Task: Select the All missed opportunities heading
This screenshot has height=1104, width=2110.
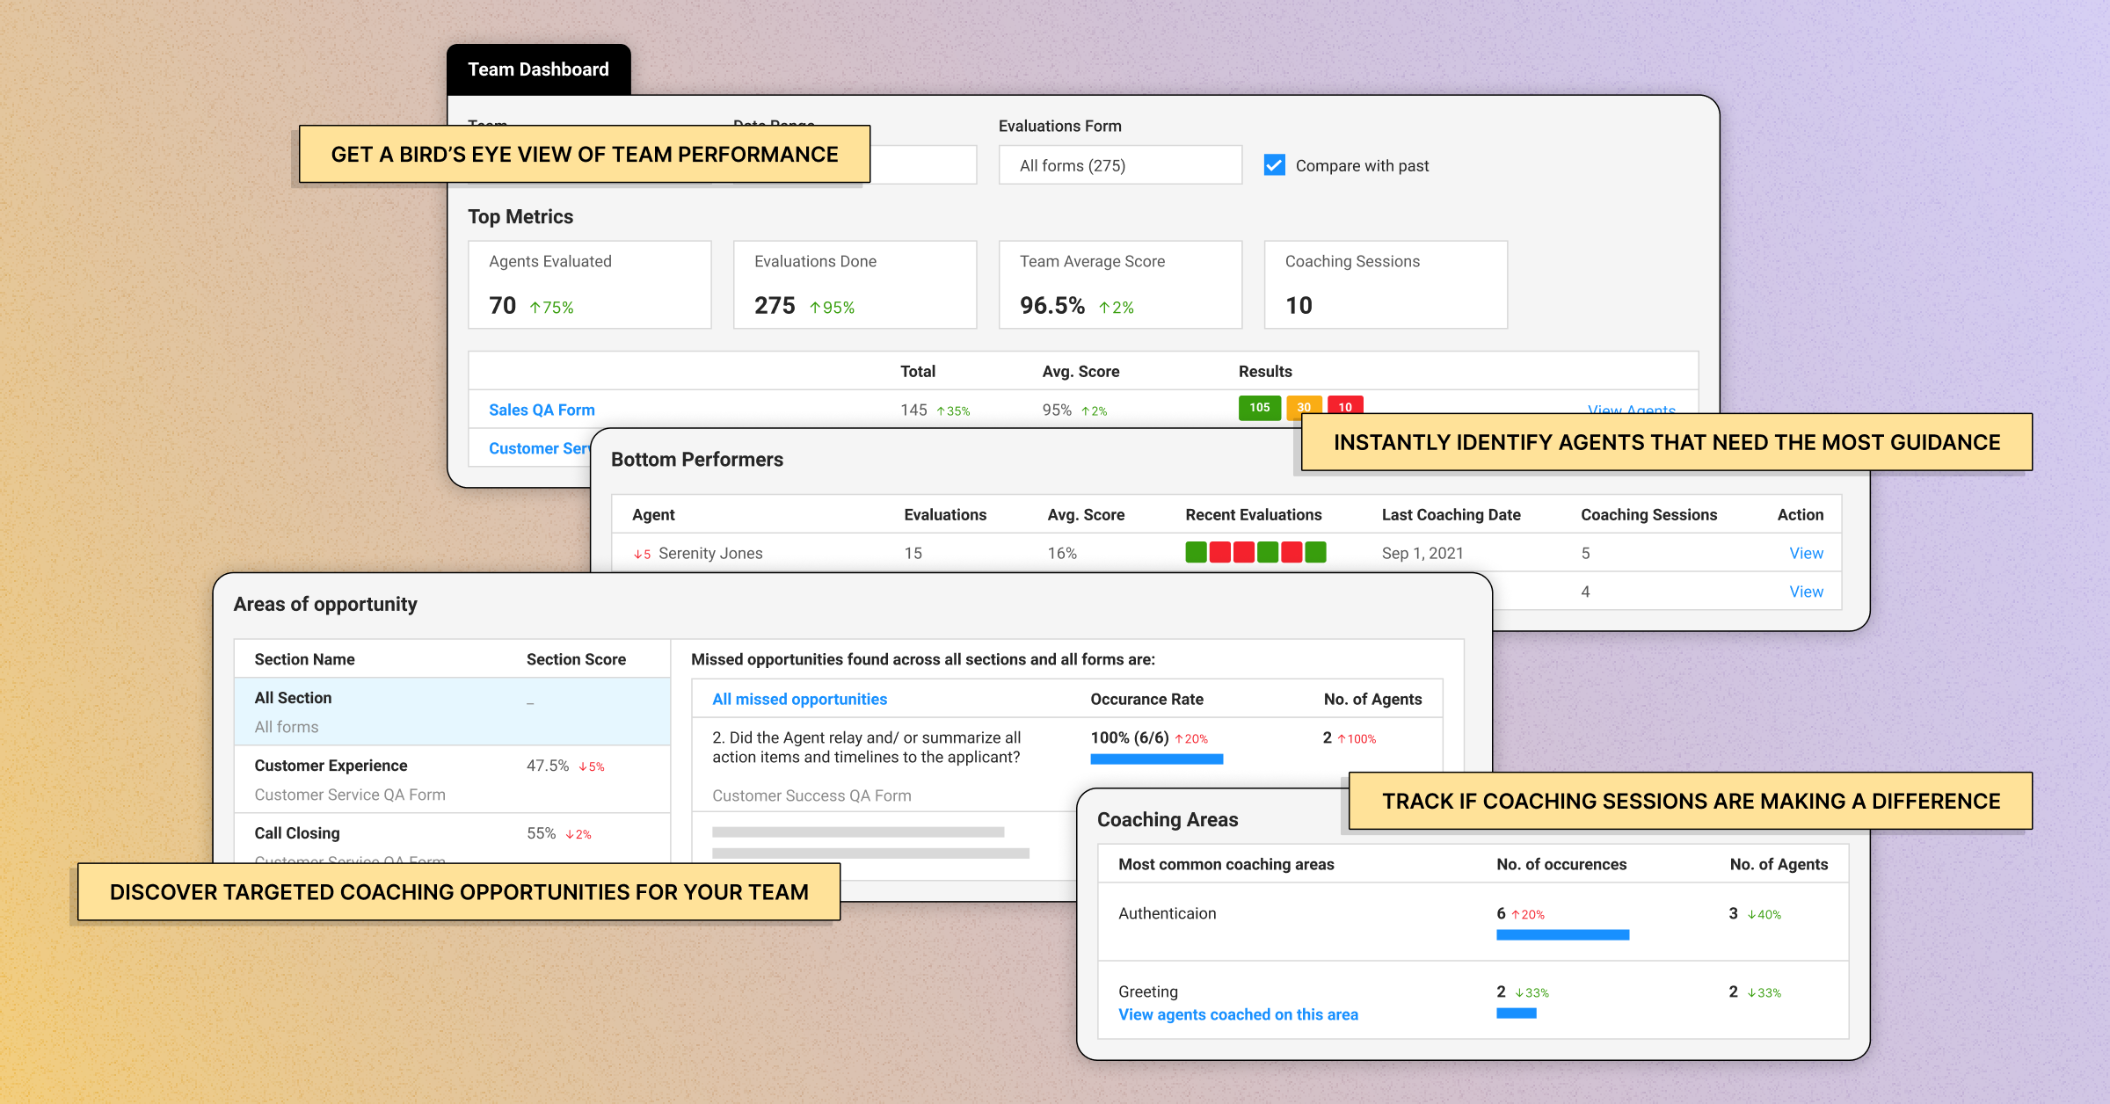Action: (x=799, y=699)
